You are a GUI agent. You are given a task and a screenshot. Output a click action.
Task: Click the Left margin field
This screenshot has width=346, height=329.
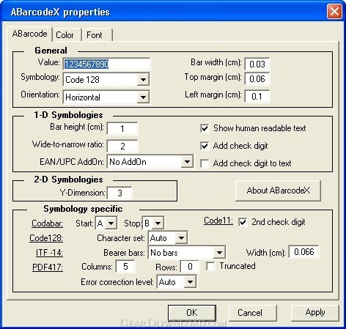[257, 96]
